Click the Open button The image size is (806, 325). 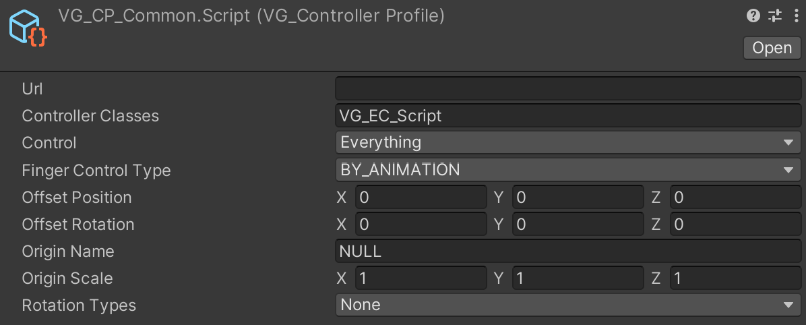point(772,48)
